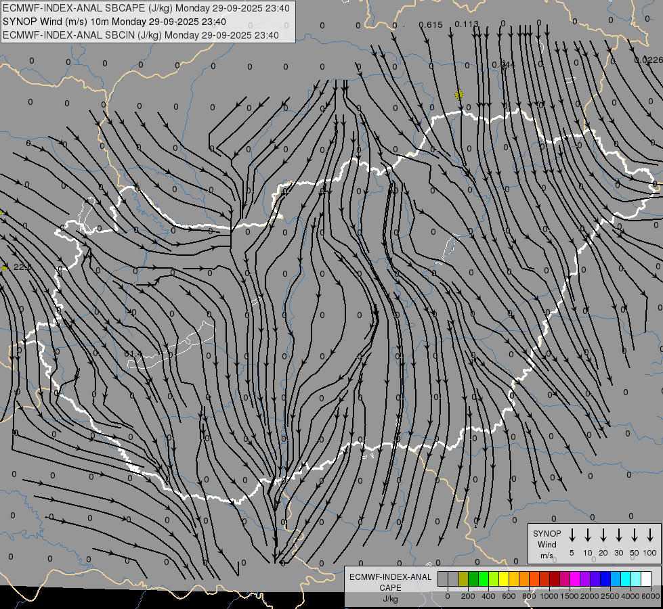Click the SYNOP Wind 10m header line
The image size is (663, 609).
tap(114, 22)
